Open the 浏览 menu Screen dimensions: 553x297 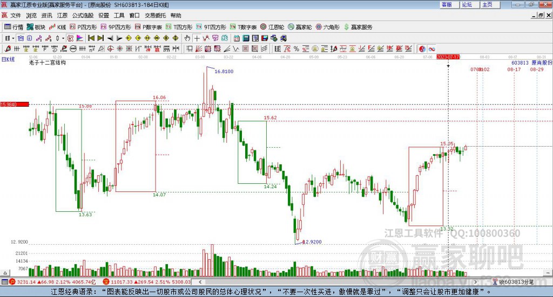click(31, 16)
